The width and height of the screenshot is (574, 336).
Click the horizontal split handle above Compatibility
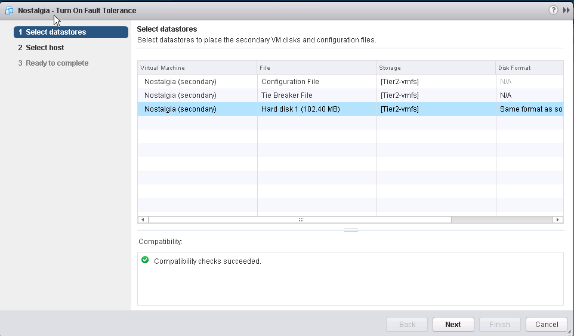point(351,230)
